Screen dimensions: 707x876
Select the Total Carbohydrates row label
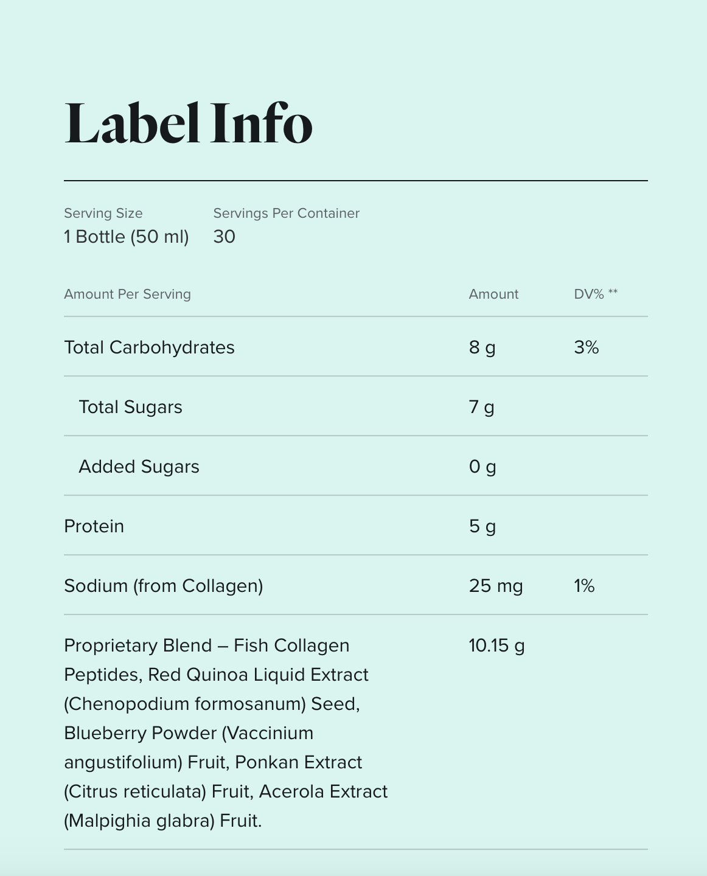(149, 347)
